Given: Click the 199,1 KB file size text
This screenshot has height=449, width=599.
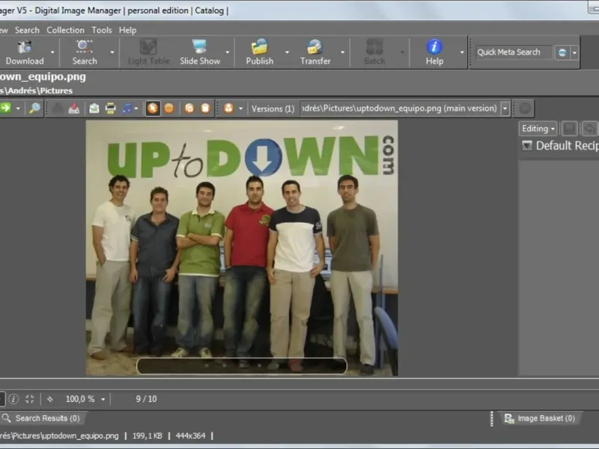Looking at the screenshot, I should [x=148, y=436].
